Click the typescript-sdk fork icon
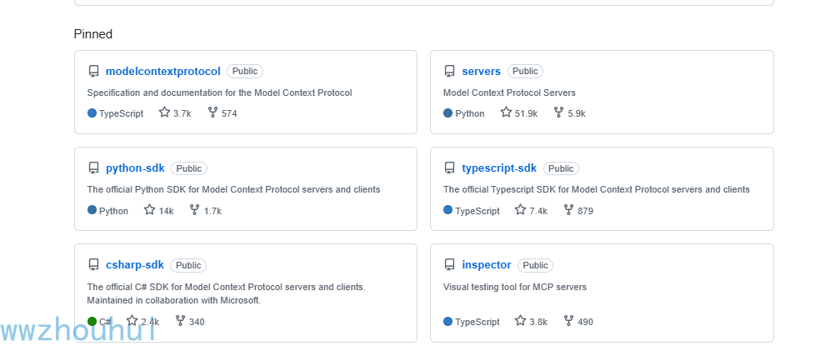 point(568,210)
